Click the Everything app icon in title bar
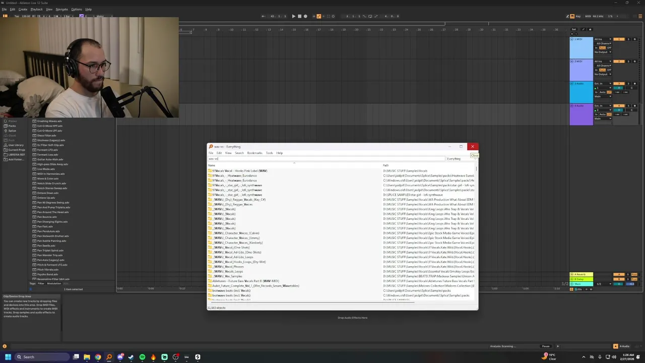Viewport: 645px width, 363px height. coord(211,147)
